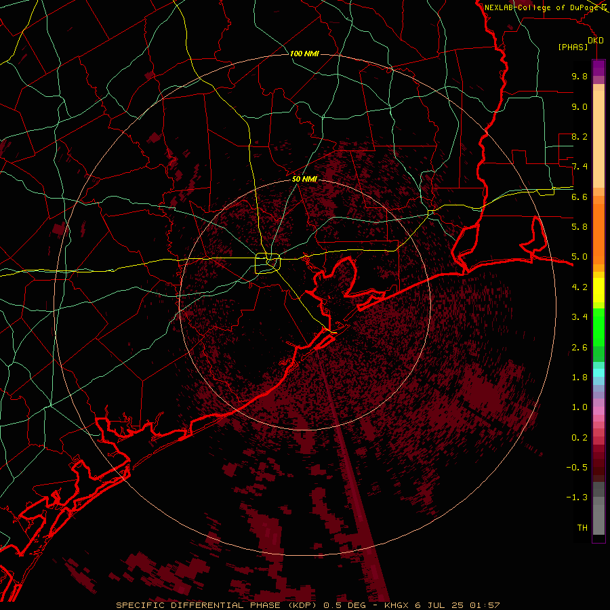610x610 pixels.
Task: Click the 5.8 scale value
Action: coord(579,227)
